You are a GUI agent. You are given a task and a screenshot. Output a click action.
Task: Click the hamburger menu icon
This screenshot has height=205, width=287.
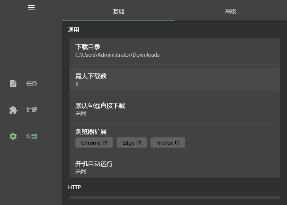(31, 7)
